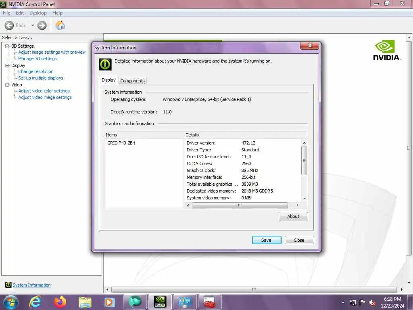Click the Close button in dialog
The height and width of the screenshot is (310, 413).
click(299, 240)
